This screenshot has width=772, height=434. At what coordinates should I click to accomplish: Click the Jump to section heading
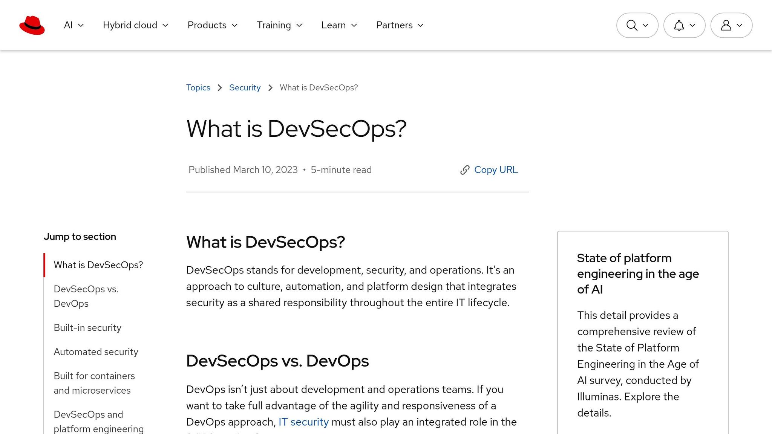[80, 237]
